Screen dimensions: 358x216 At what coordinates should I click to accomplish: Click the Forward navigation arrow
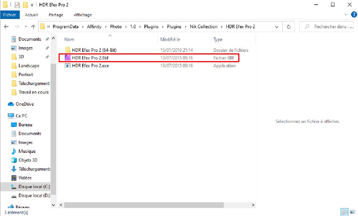[17, 27]
